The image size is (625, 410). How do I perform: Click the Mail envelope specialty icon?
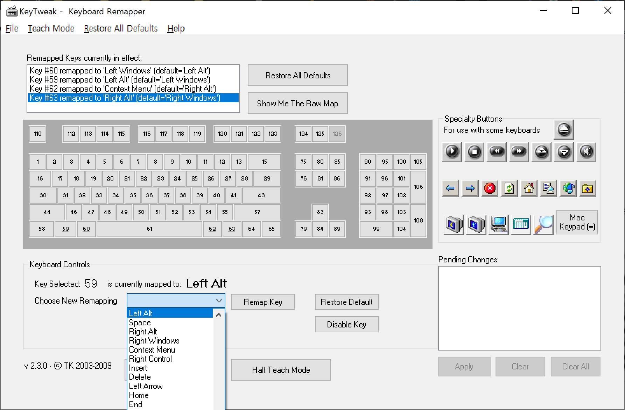pyautogui.click(x=548, y=189)
